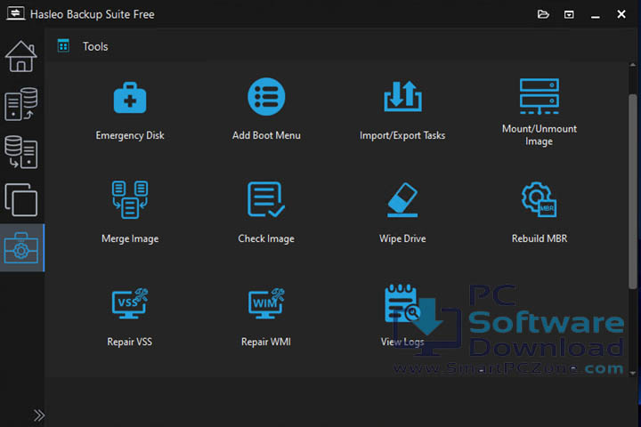
Task: Open the Clone section in sidebar
Action: (20, 200)
